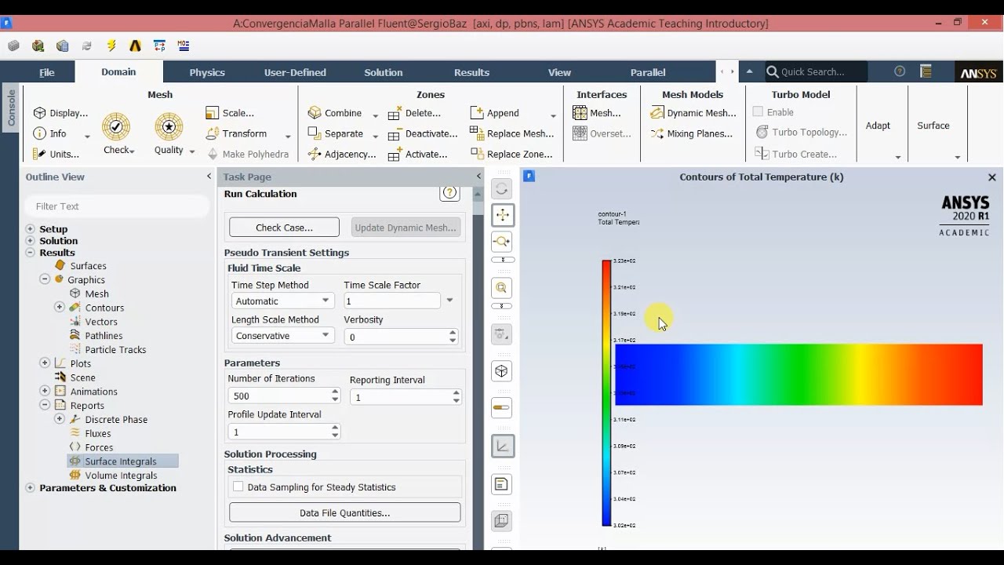The width and height of the screenshot is (1004, 565).
Task: Click Append zones
Action: pos(495,113)
